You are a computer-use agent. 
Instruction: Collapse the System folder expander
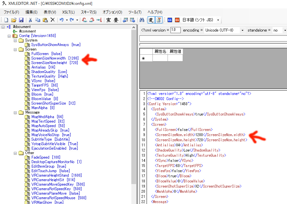coord(15,41)
